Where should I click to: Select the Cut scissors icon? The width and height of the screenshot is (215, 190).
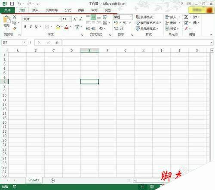point(15,17)
